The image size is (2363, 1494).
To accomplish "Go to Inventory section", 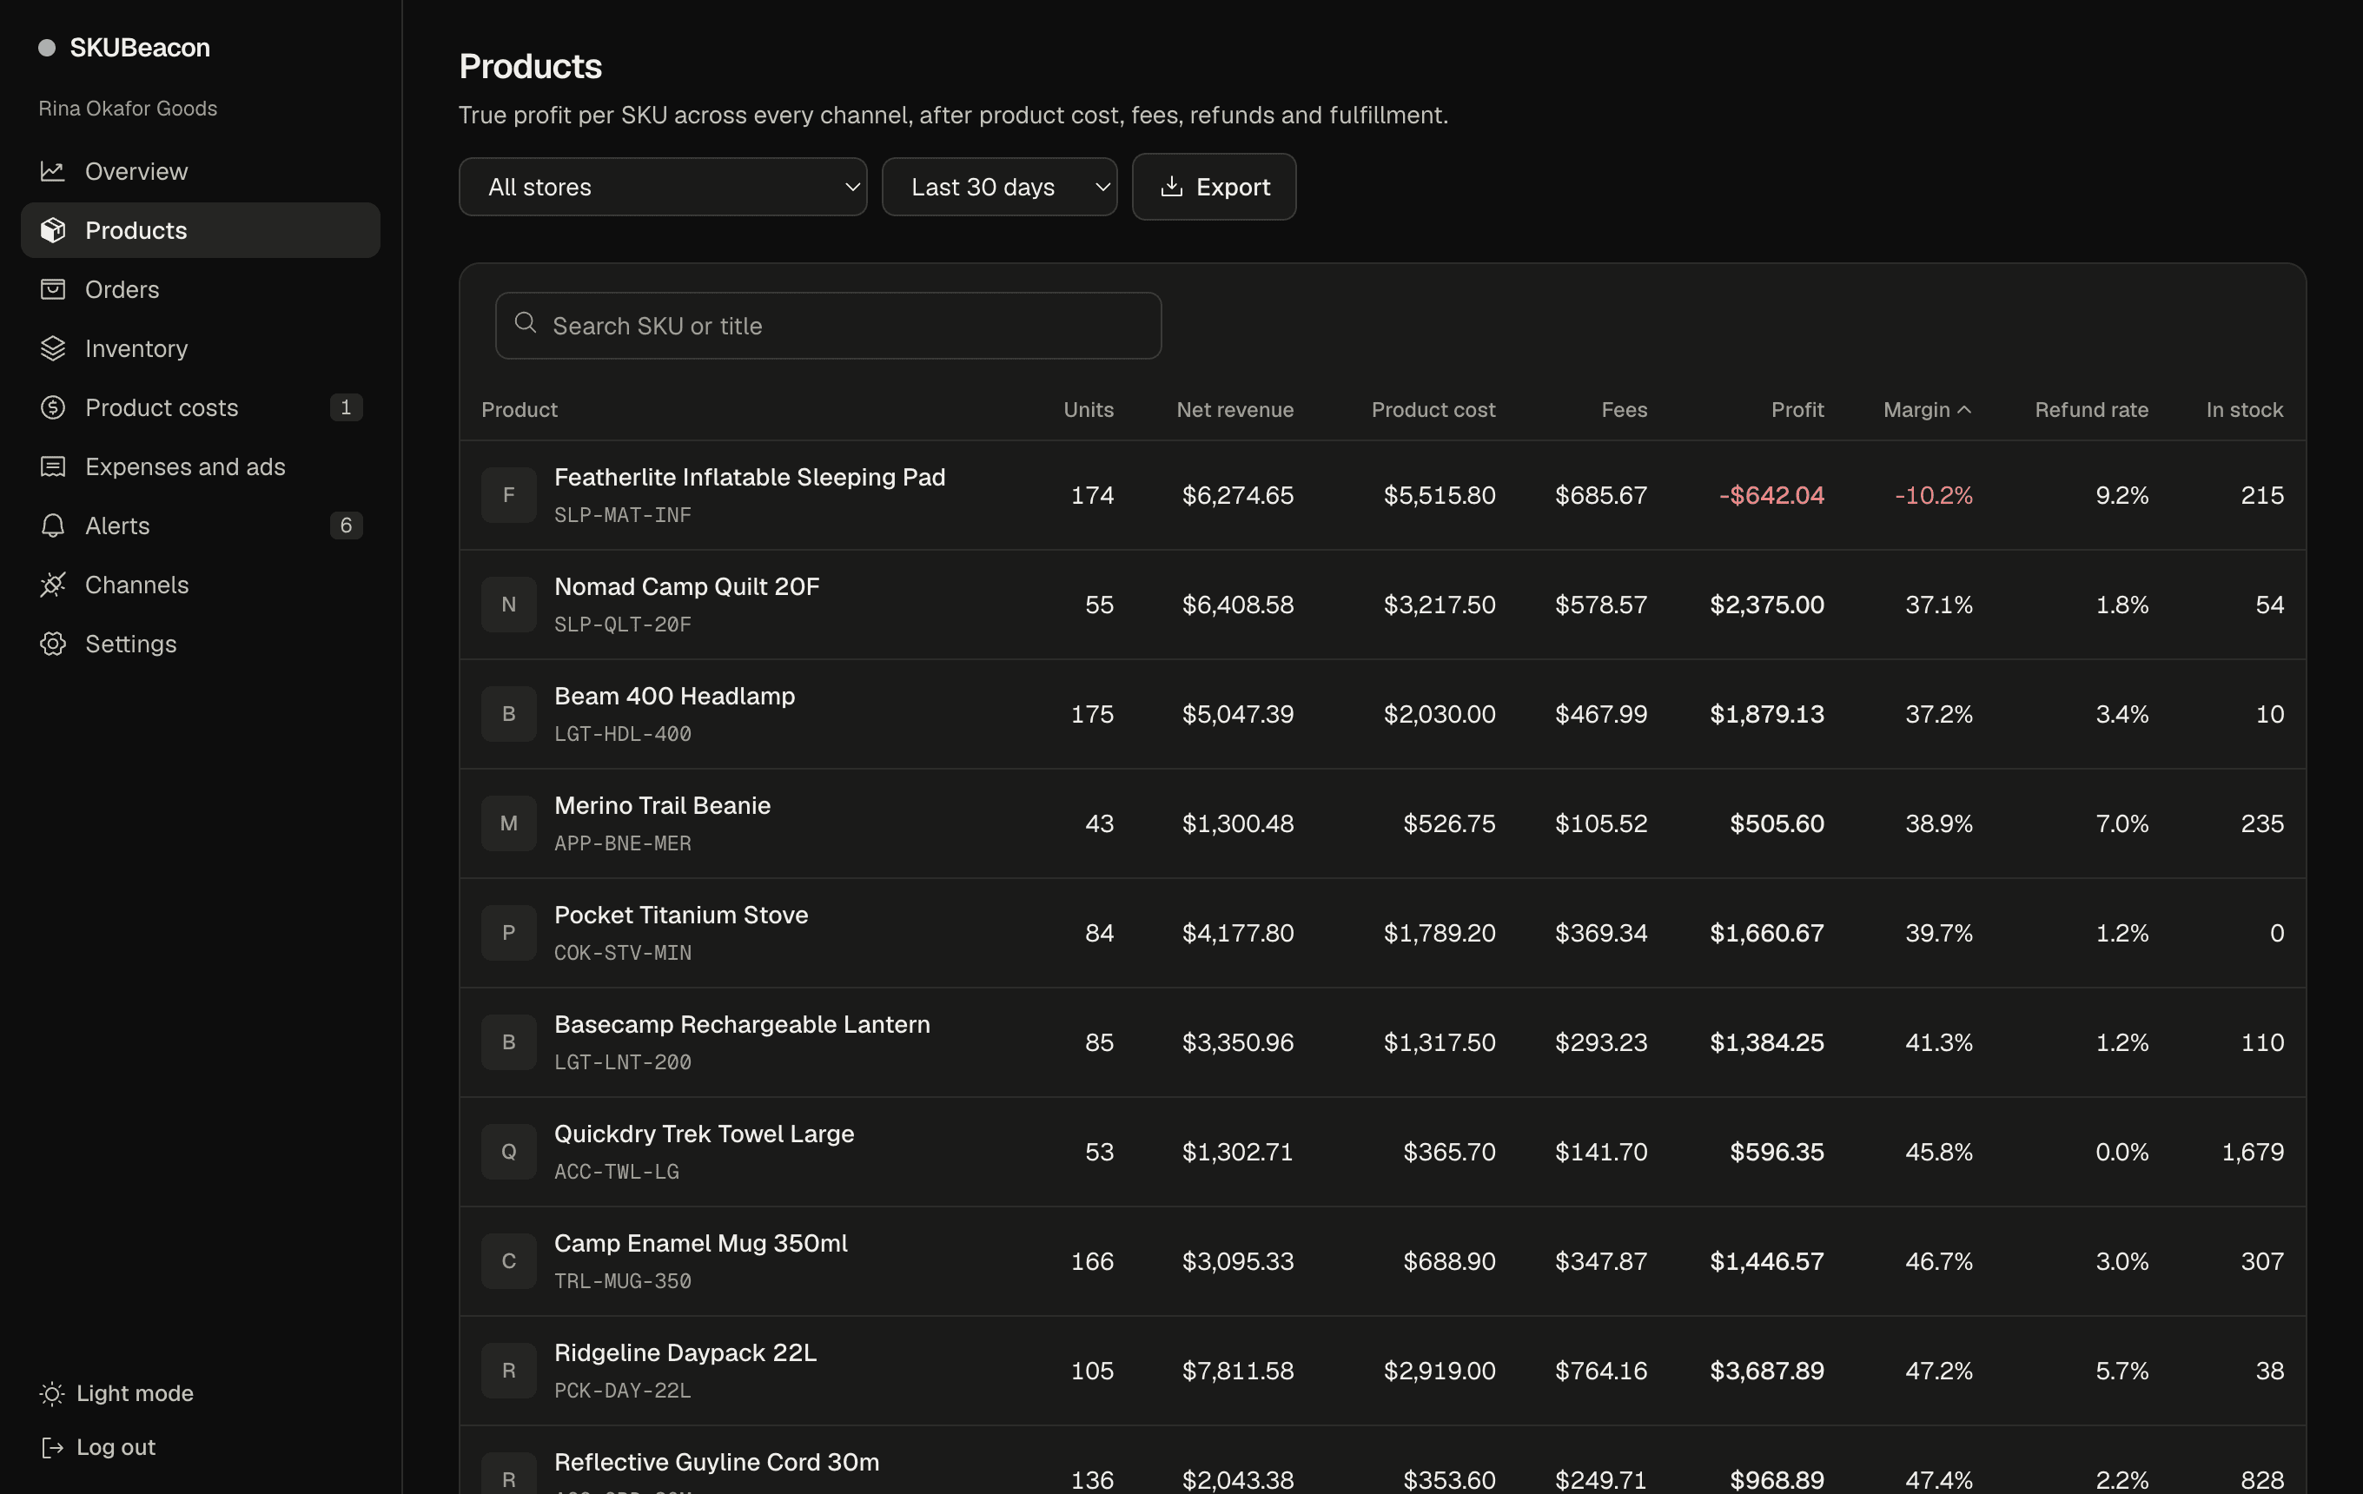I will pyautogui.click(x=200, y=348).
